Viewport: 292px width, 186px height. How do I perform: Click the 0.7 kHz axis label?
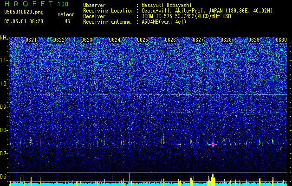(x=3, y=153)
